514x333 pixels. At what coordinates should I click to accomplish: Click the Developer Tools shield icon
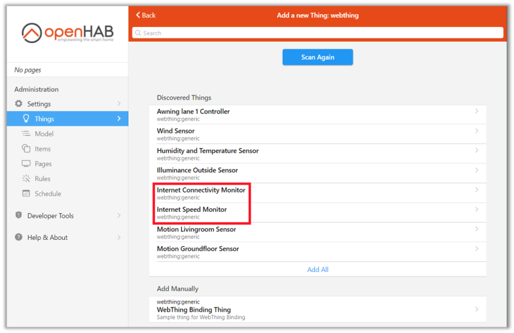(19, 216)
